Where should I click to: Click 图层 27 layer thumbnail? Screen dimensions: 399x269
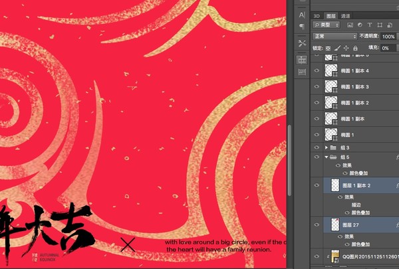click(x=335, y=224)
